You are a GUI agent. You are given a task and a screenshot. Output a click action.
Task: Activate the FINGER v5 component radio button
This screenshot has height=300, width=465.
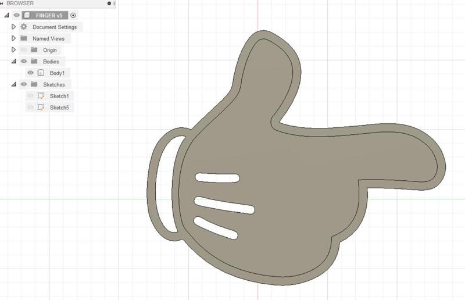point(73,16)
